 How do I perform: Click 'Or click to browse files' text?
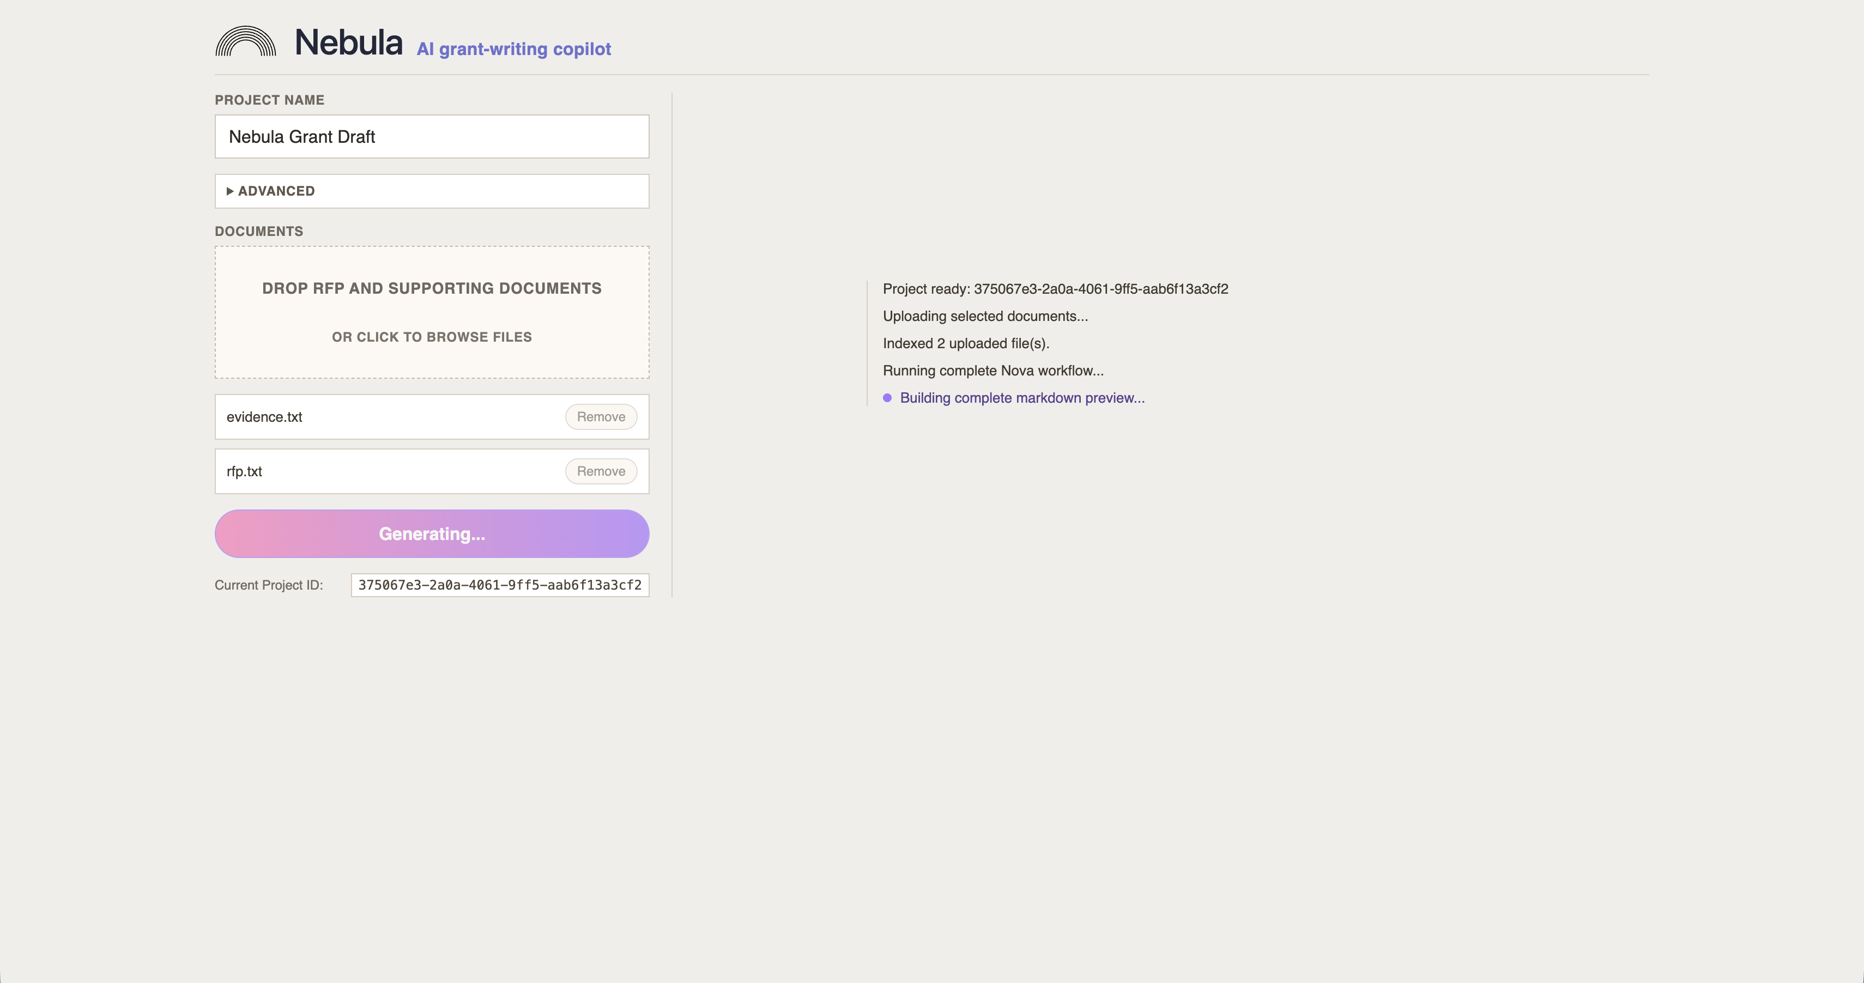coord(431,337)
